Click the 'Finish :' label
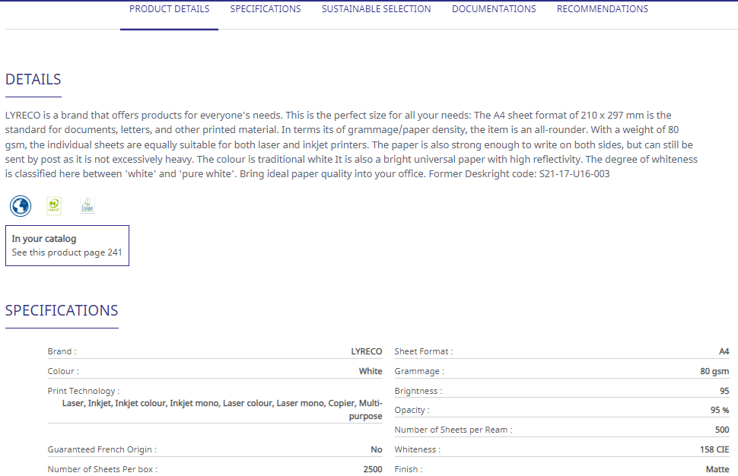 pyautogui.click(x=409, y=469)
